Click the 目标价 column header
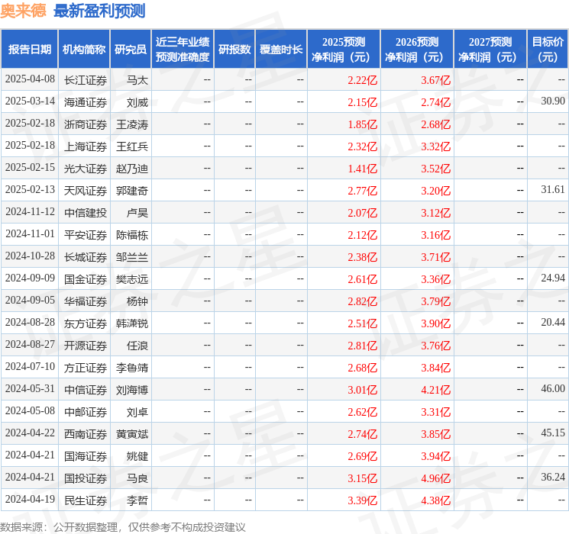The height and width of the screenshot is (534, 569). point(548,50)
